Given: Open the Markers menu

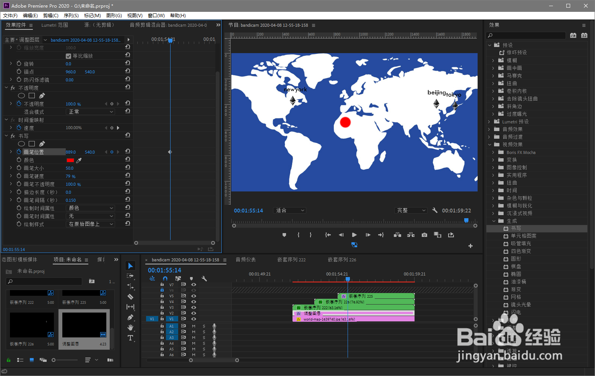Looking at the screenshot, I should point(92,15).
